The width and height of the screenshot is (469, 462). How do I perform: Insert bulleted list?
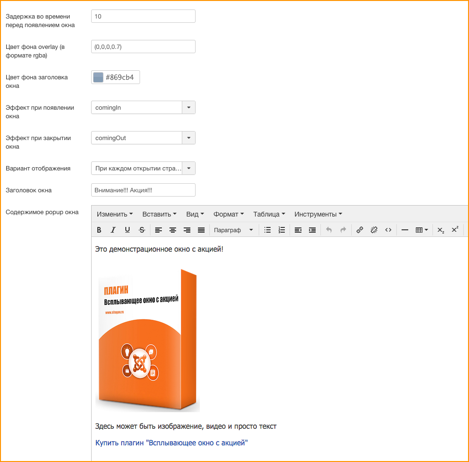point(267,230)
